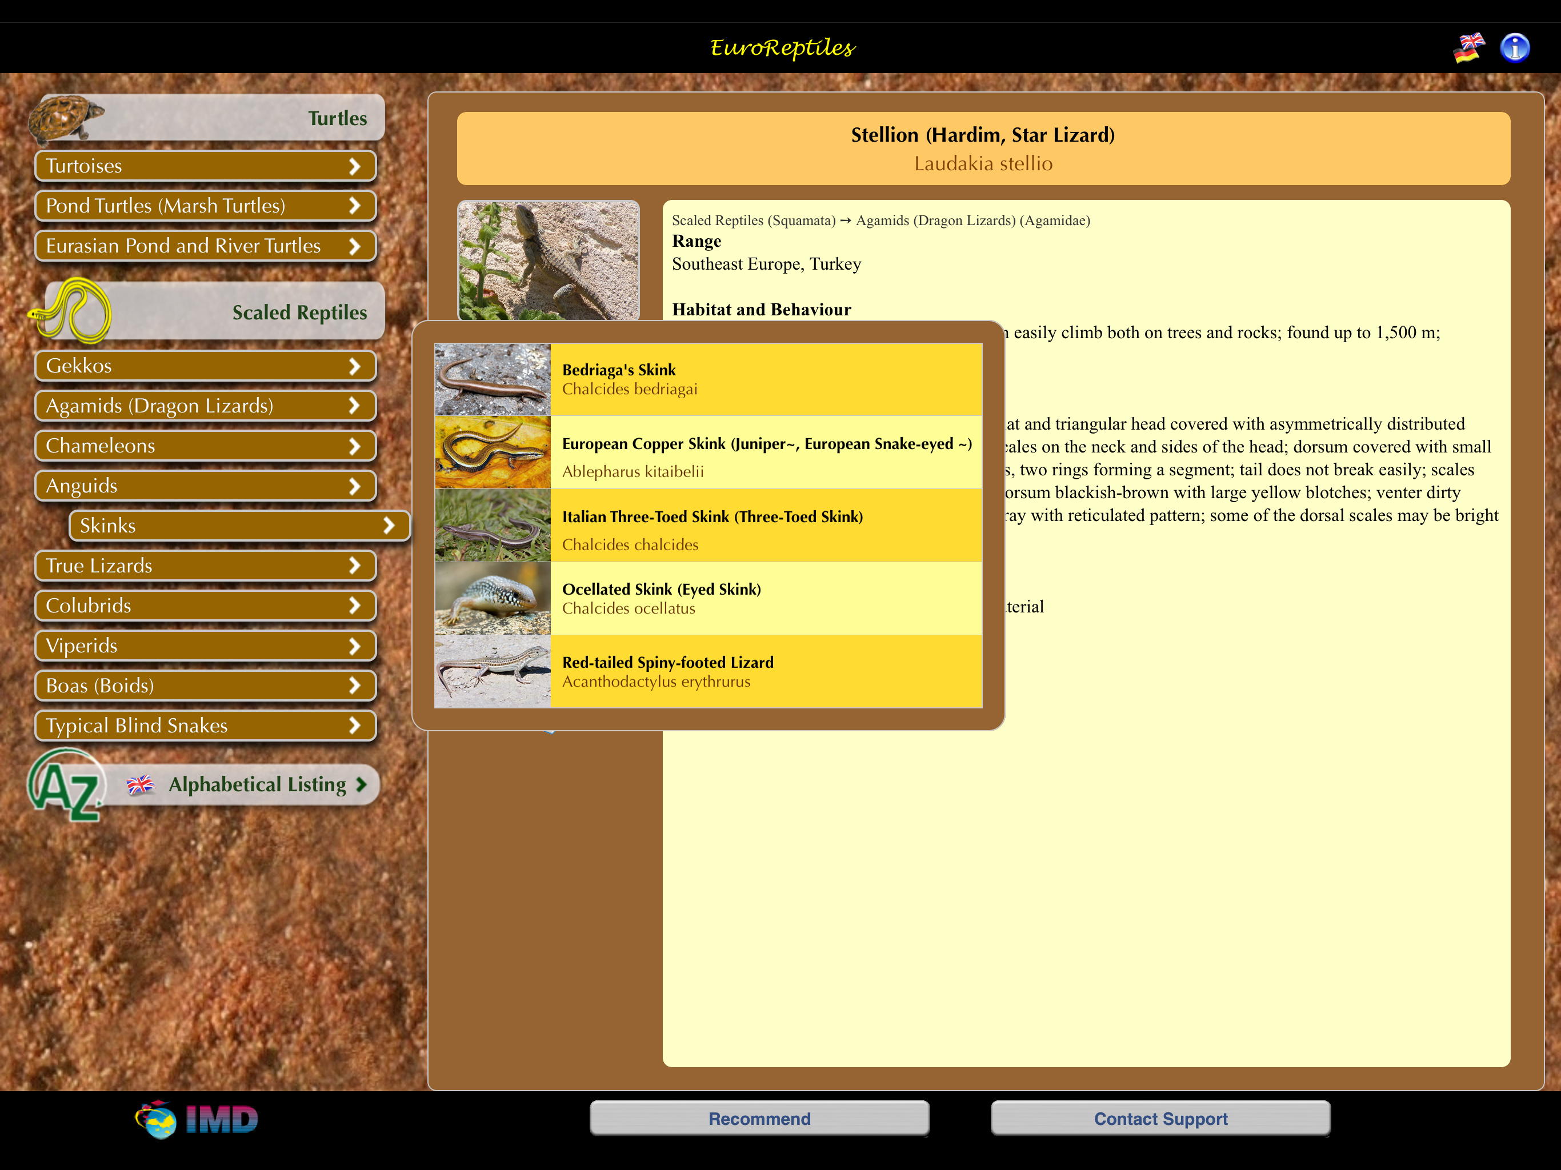This screenshot has height=1170, width=1561.
Task: Click the Contact Support button
Action: (1161, 1119)
